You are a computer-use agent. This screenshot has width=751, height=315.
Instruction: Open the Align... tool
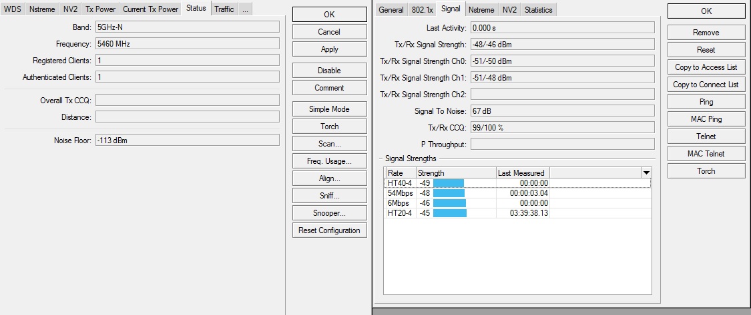330,178
